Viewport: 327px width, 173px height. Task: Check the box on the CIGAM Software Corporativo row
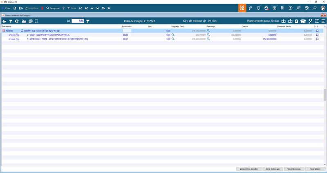tap(318, 35)
